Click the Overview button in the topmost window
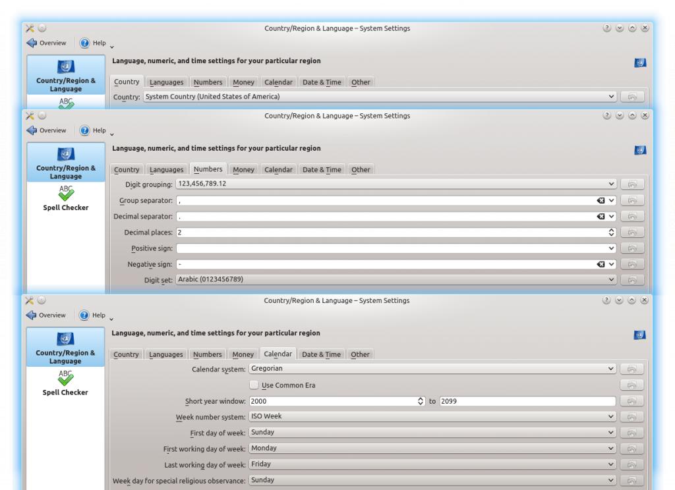The width and height of the screenshot is (675, 490). [x=47, y=43]
